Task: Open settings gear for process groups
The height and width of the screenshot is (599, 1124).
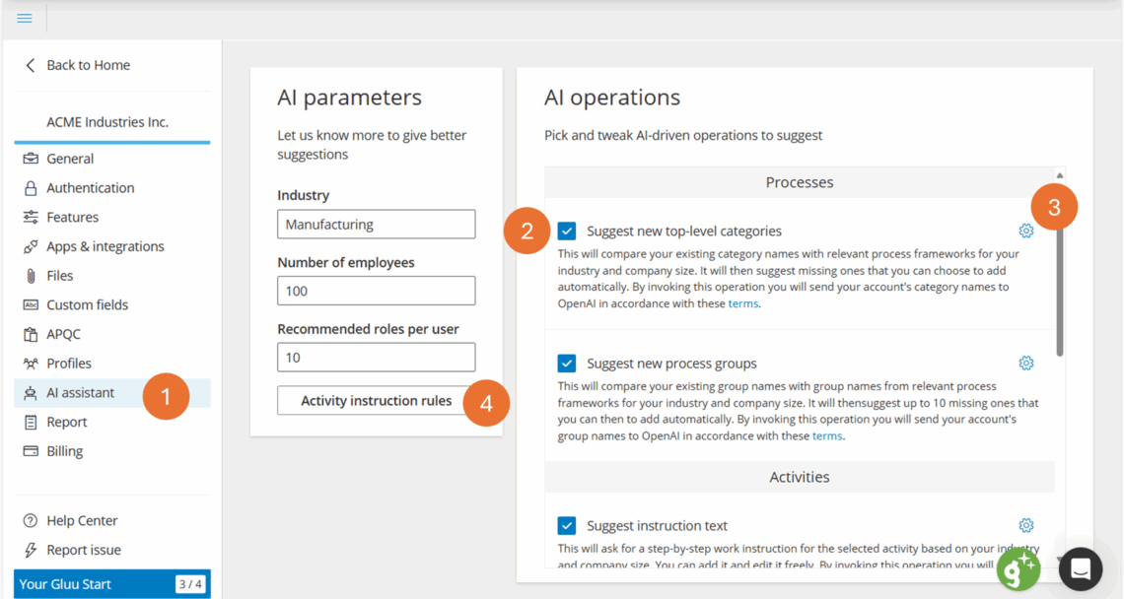Action: coord(1025,364)
